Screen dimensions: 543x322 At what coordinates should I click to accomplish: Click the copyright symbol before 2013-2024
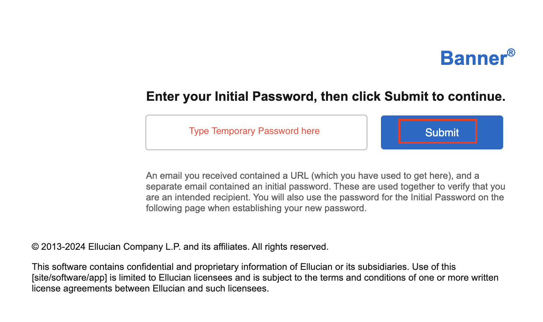pos(35,247)
